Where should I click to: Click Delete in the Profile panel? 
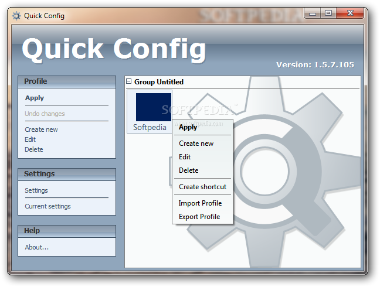pos(34,149)
